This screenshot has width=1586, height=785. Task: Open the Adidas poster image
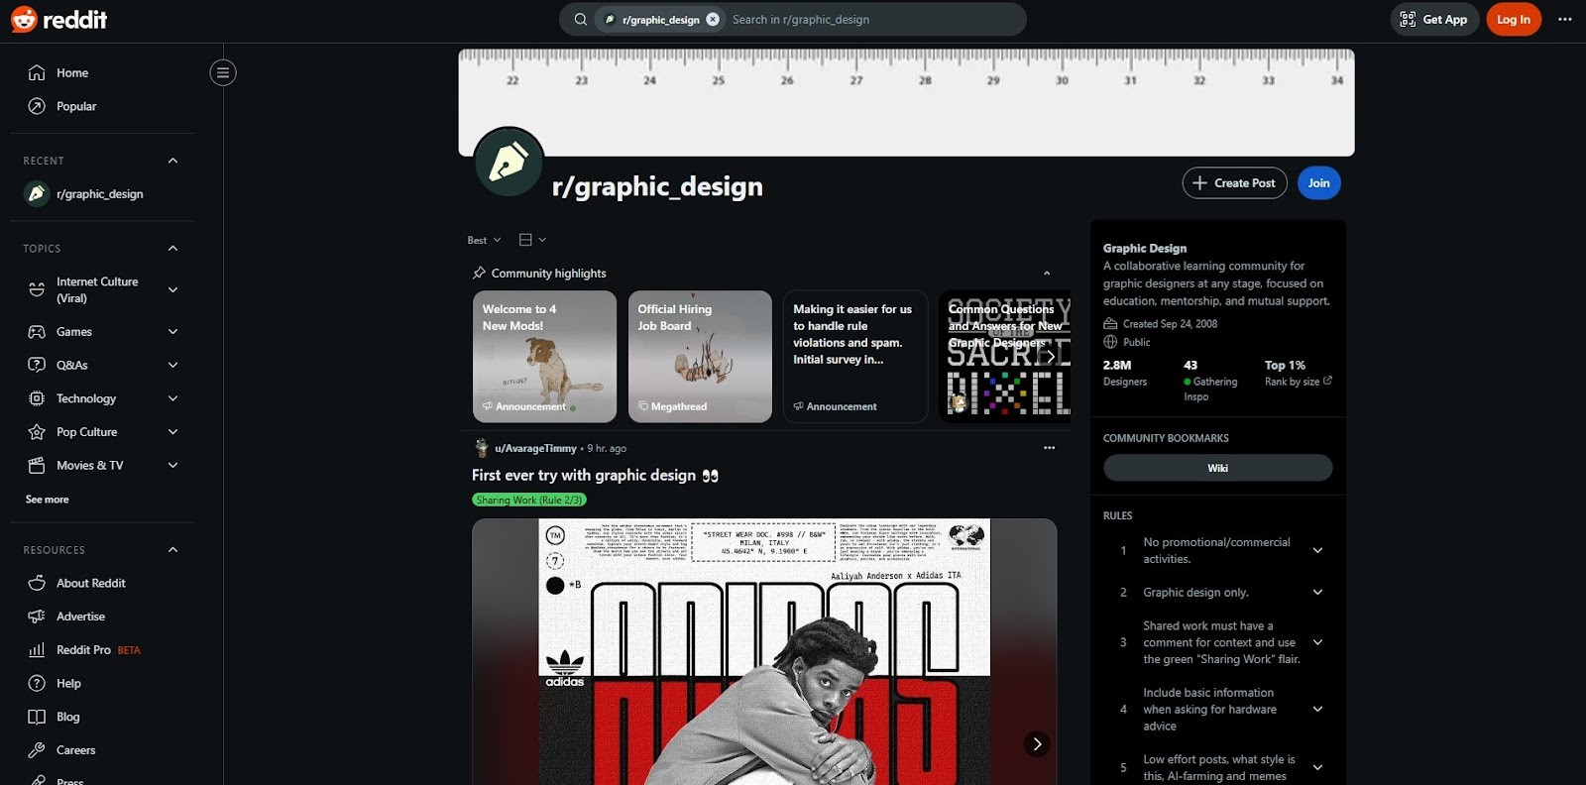764,651
